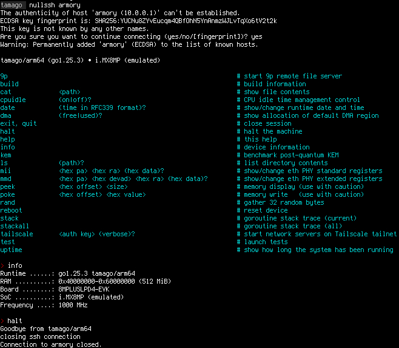Click the highlighted tamago prompt label
Viewport: 399px width, 348px height.
(13, 5)
